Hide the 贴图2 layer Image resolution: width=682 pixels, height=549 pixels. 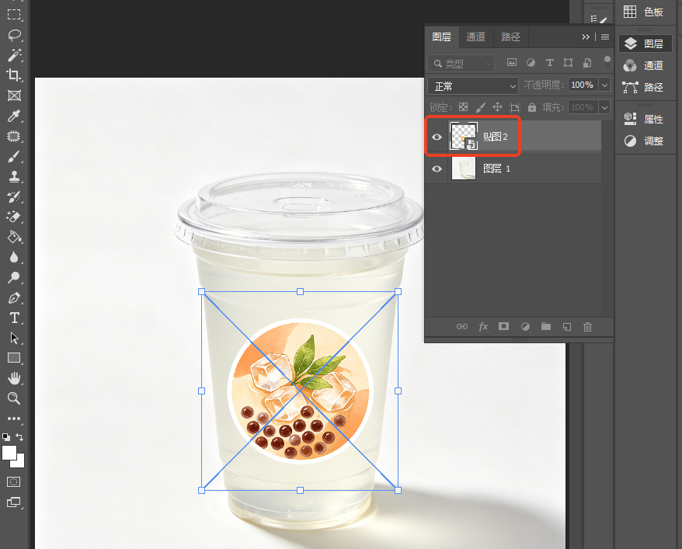(437, 137)
